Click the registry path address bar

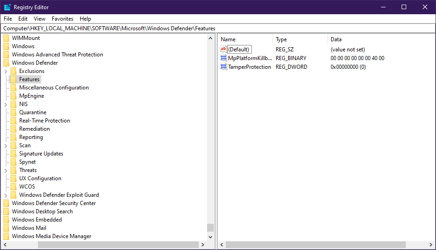[218, 28]
